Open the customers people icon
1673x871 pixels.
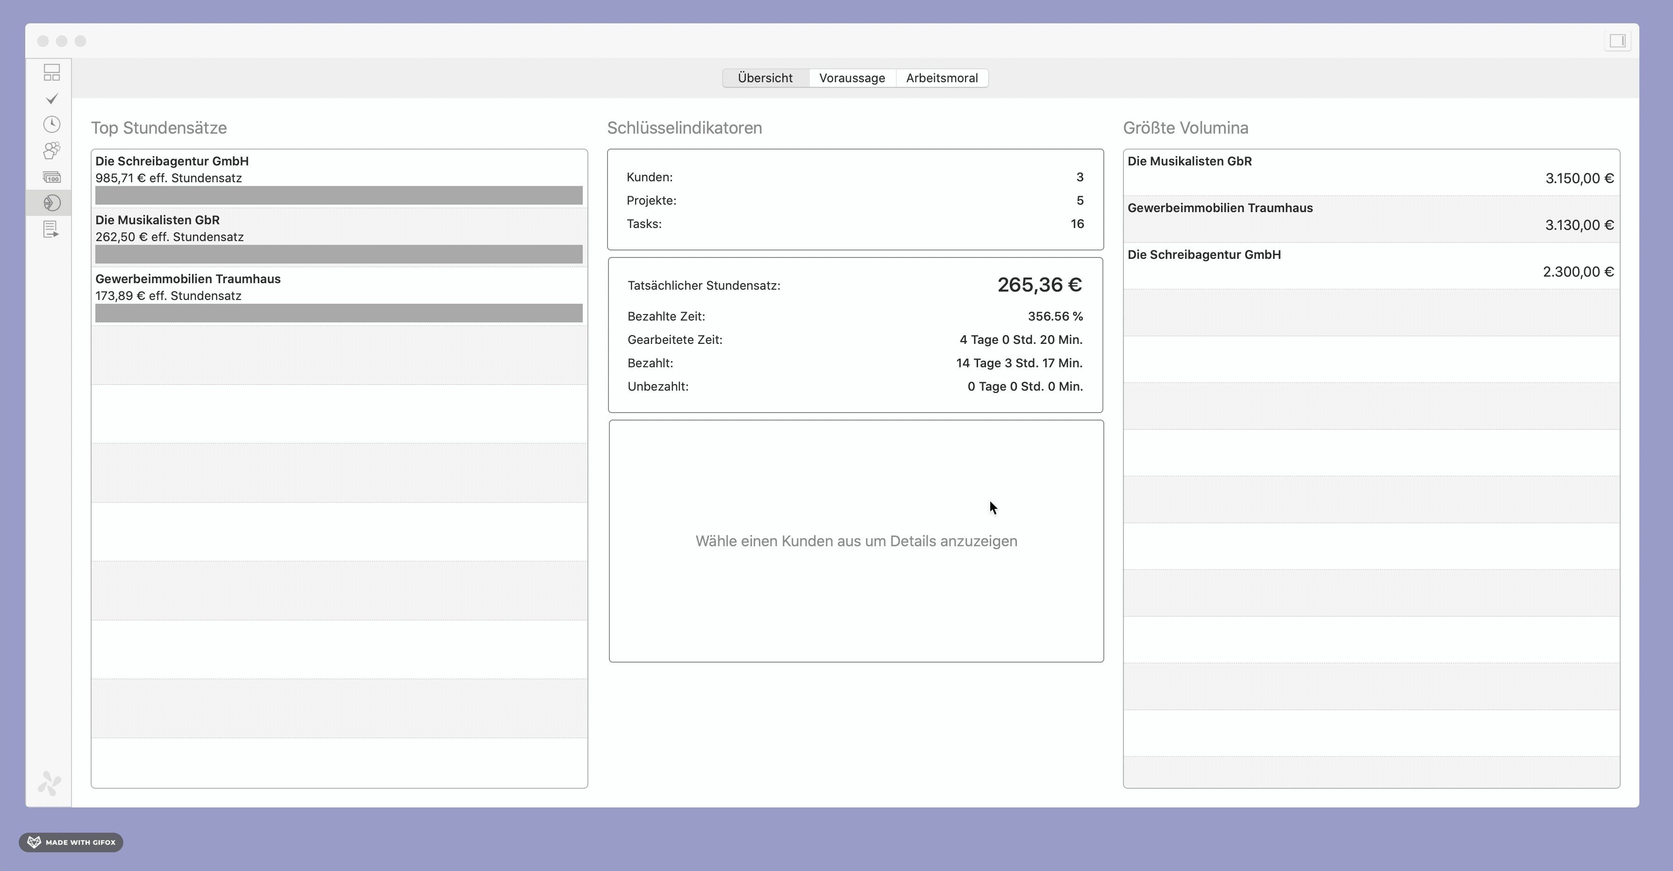[52, 150]
